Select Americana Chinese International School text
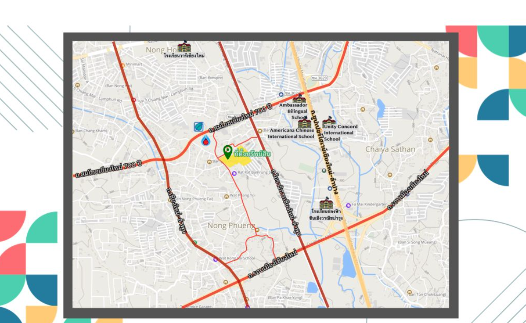 point(291,133)
